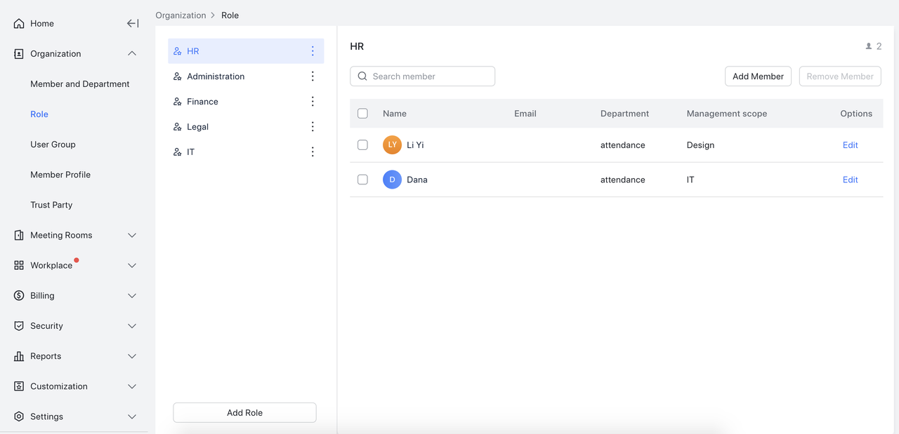Expand the Reports section chevron
Screen dimensions: 899x434
[132, 356]
